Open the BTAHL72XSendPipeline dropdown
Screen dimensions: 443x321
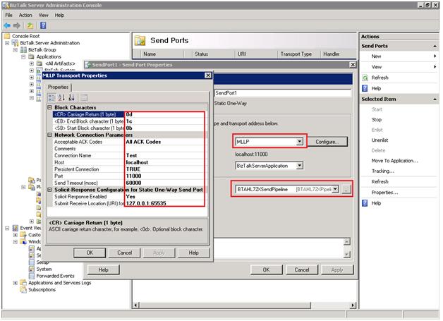pos(335,189)
